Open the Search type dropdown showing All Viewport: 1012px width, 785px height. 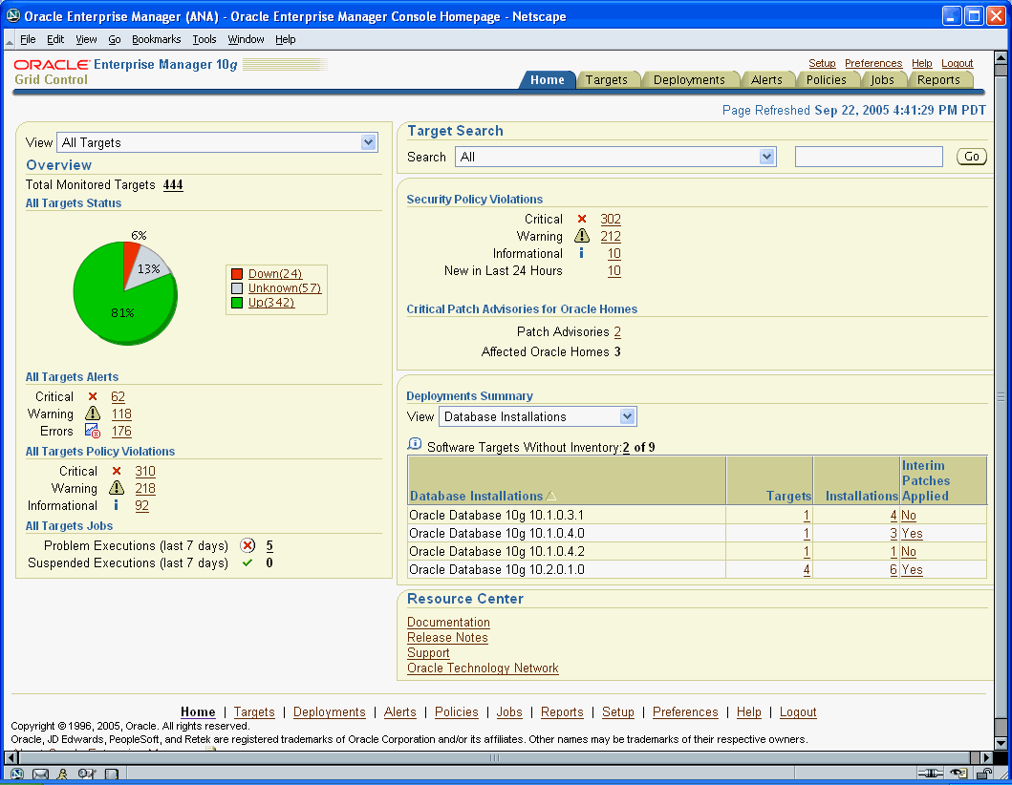point(766,156)
